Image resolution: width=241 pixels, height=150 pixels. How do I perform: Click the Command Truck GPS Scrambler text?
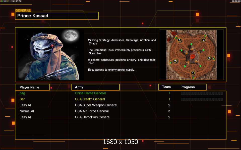[119, 51]
